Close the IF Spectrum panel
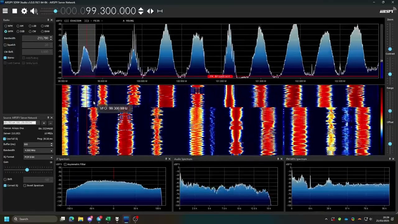This screenshot has width=398, height=224. pos(169,159)
